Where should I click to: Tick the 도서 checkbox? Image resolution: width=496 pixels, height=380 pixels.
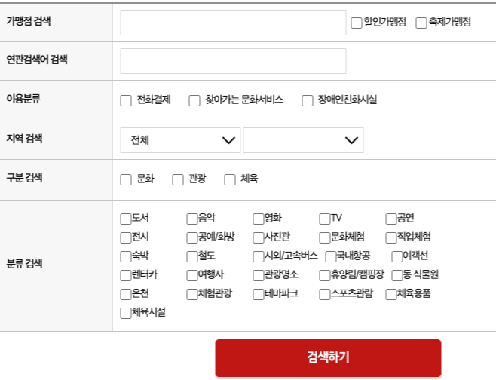point(126,219)
